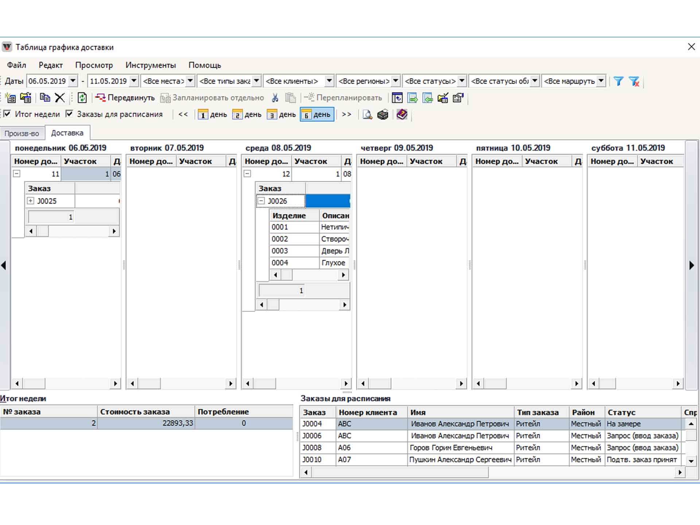
Task: Click the >> next period button
Action: [346, 114]
